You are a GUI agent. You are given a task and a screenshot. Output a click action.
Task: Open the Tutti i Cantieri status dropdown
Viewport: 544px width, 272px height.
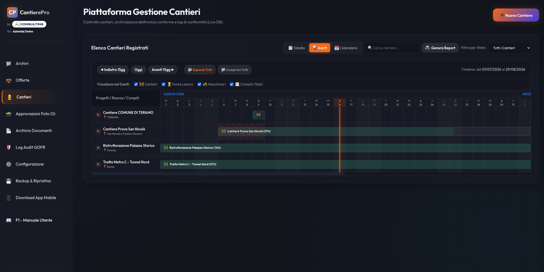click(x=510, y=48)
